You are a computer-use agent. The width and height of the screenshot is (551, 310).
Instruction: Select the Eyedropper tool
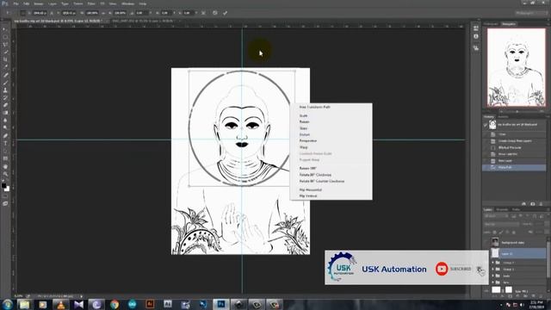(5, 67)
